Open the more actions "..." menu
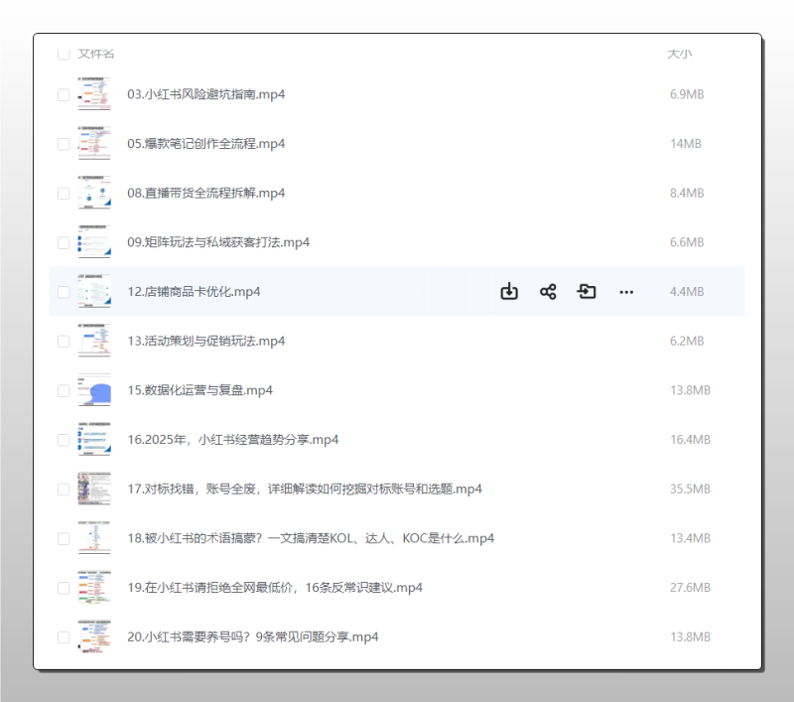Screen dimensions: 794x702 pyautogui.click(x=626, y=291)
